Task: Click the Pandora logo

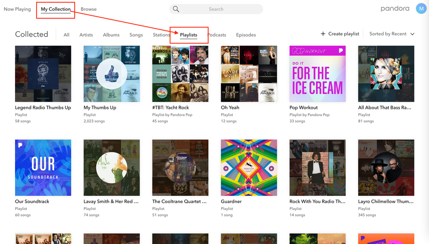Action: point(395,9)
